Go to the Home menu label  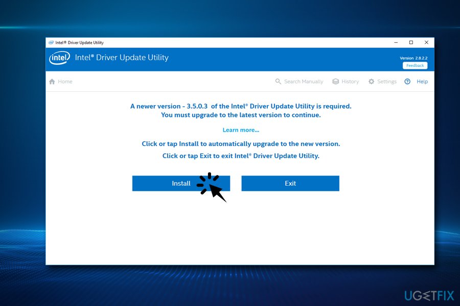pyautogui.click(x=65, y=82)
